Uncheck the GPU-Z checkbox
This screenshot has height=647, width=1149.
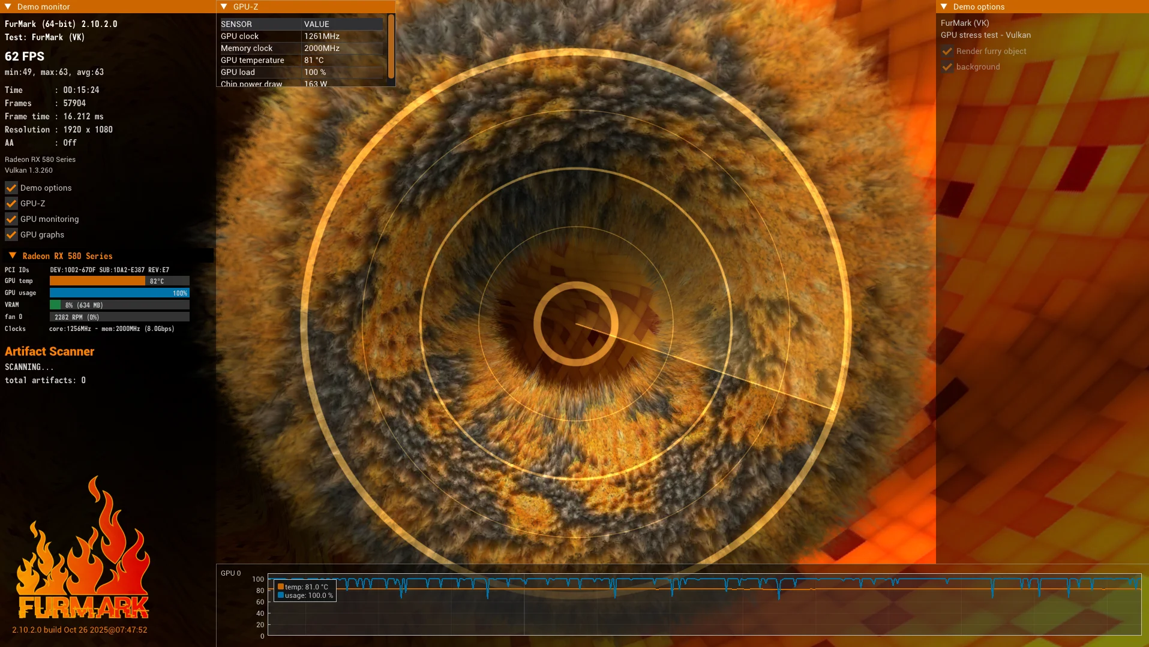coord(11,203)
